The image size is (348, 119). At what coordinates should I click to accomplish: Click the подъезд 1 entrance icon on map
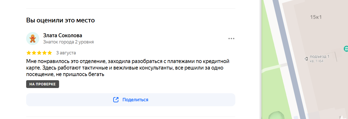pyautogui.click(x=306, y=59)
